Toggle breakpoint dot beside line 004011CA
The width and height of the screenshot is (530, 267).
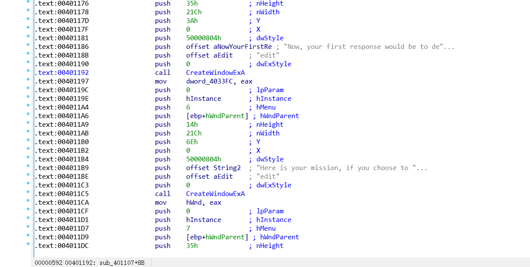click(28, 201)
